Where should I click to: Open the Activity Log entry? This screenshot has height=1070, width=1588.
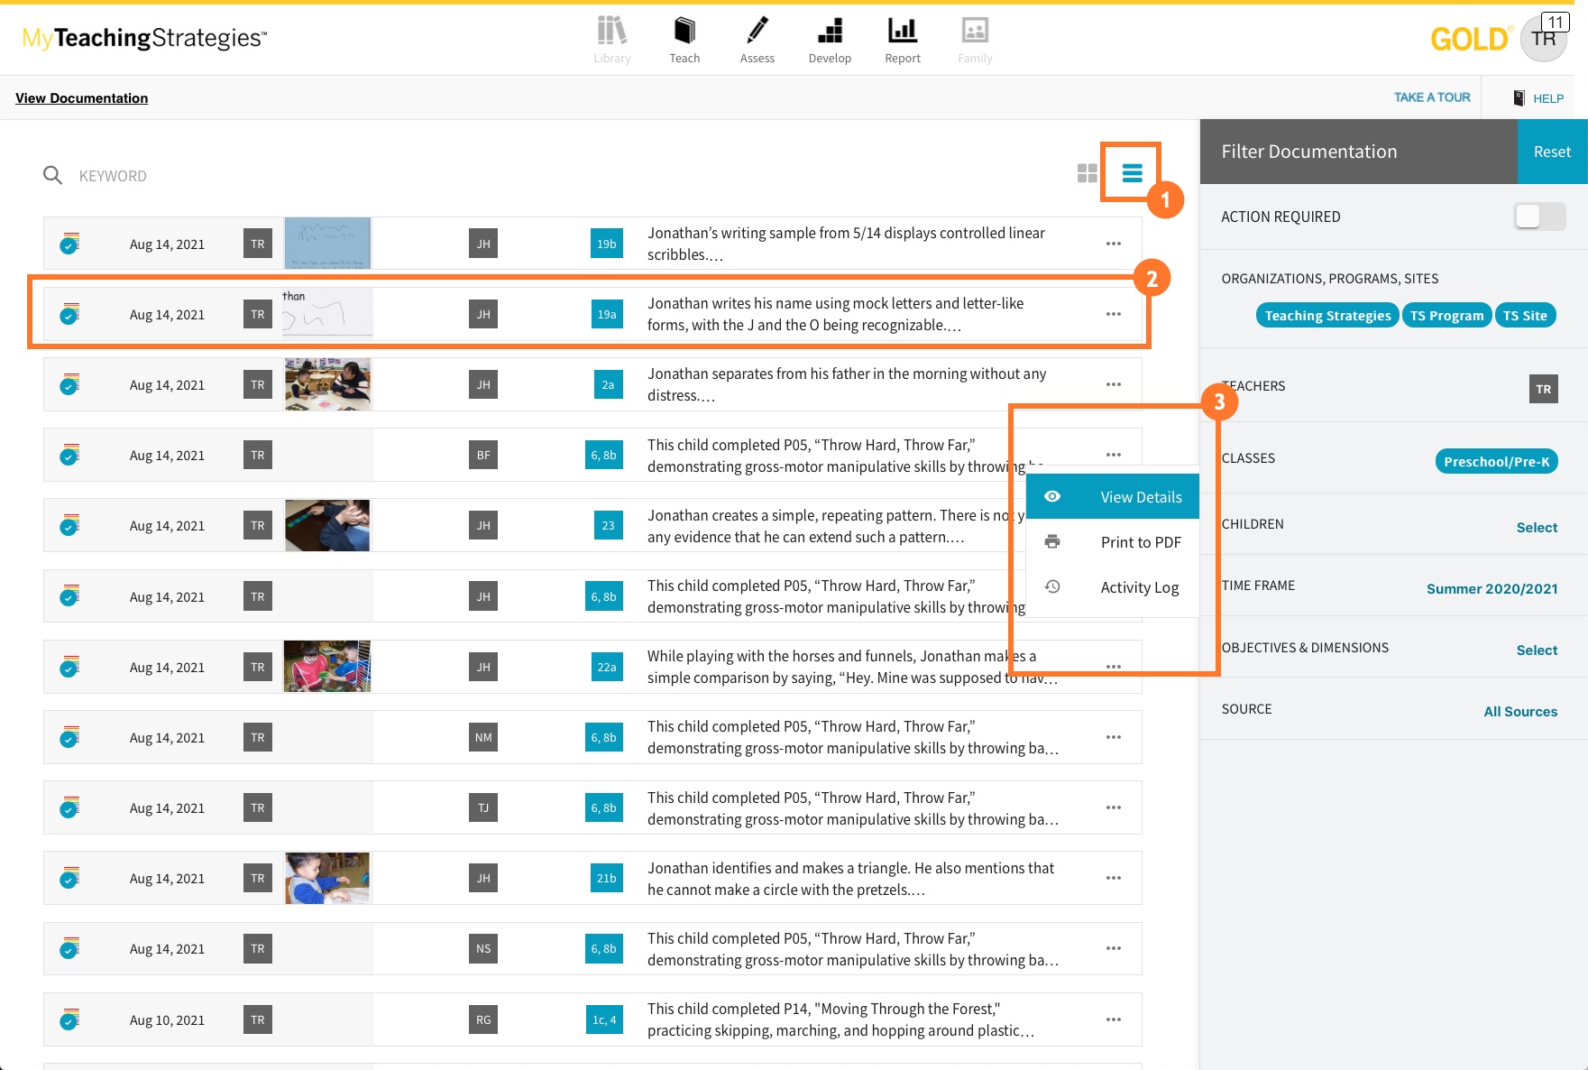point(1139,586)
